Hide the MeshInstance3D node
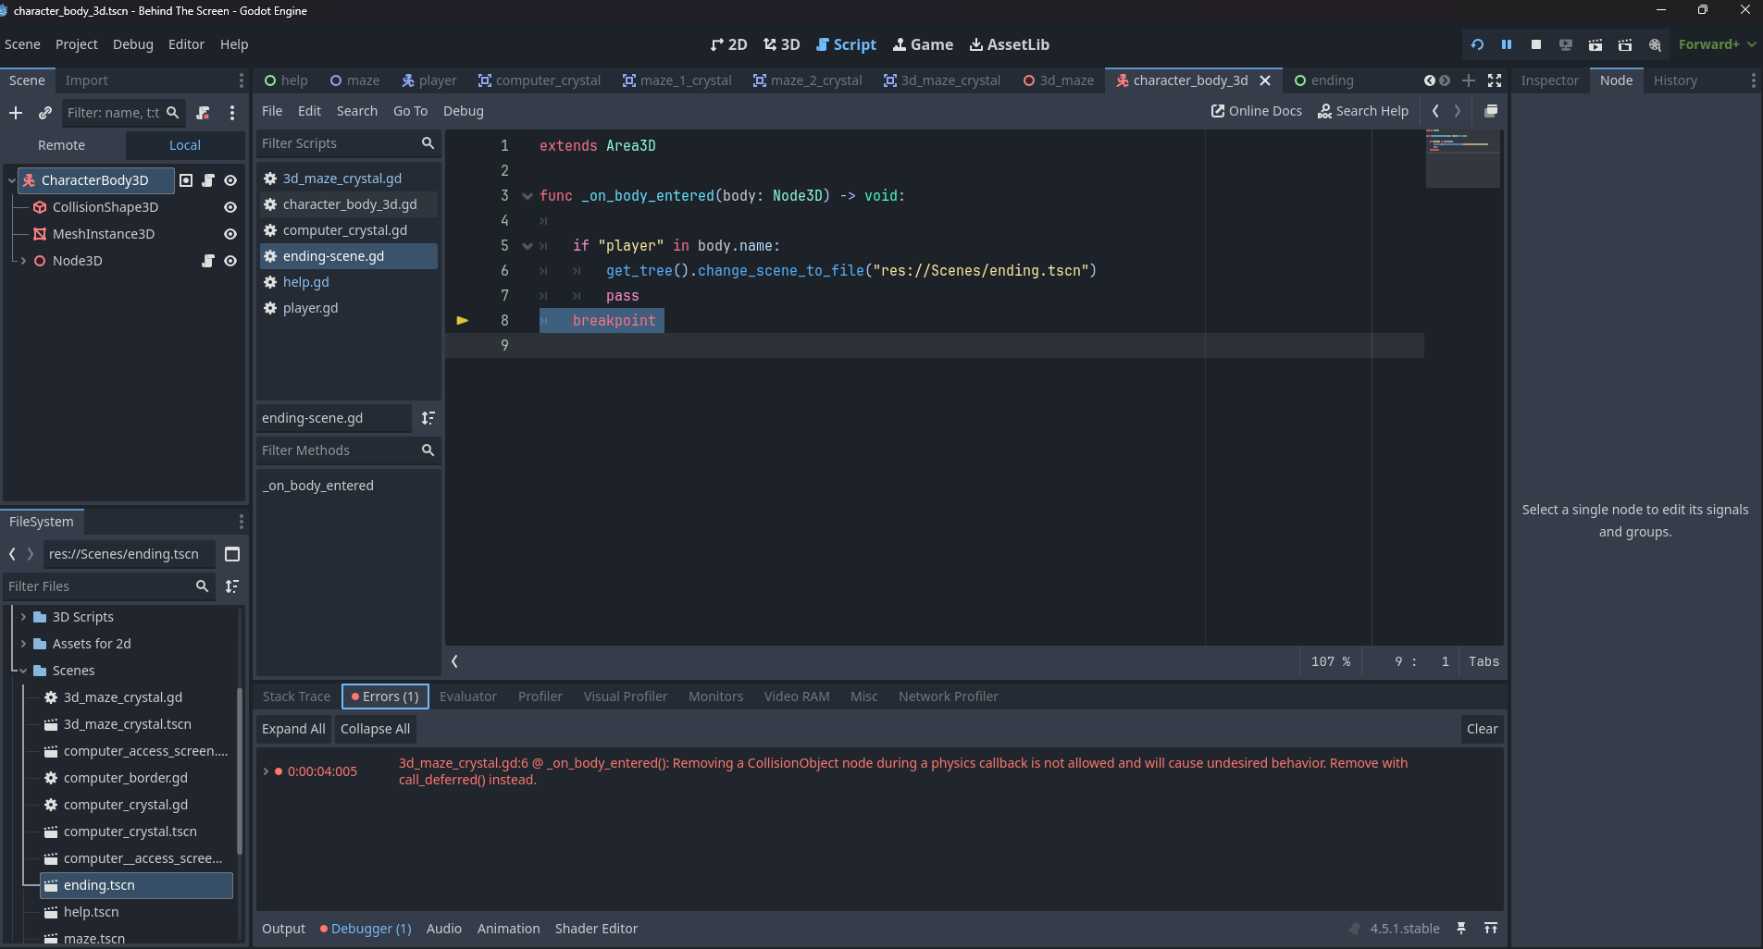Viewport: 1763px width, 949px height. pos(230,234)
